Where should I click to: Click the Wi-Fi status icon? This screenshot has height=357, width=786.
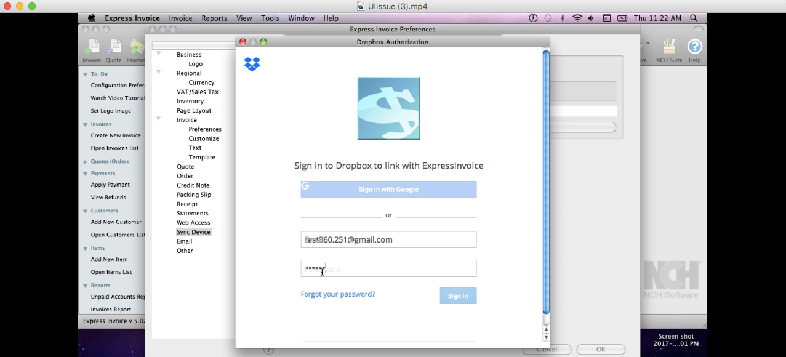pyautogui.click(x=577, y=18)
